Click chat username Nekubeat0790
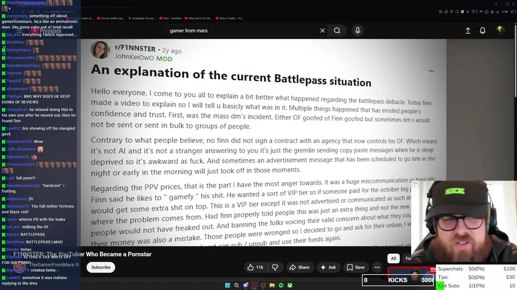 [19, 142]
